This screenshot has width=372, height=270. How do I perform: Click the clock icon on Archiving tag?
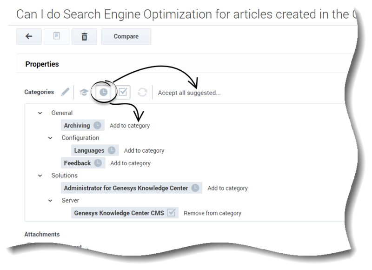coord(97,125)
